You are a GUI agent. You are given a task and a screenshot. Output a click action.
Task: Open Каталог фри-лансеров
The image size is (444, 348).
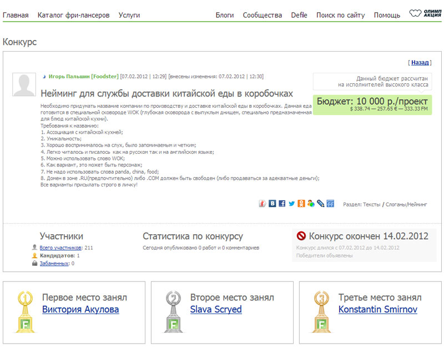point(74,16)
